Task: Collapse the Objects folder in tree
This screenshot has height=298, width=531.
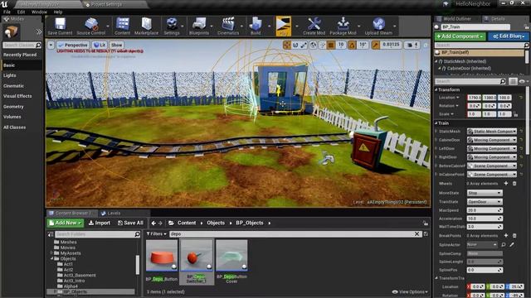Action: pyautogui.click(x=51, y=258)
